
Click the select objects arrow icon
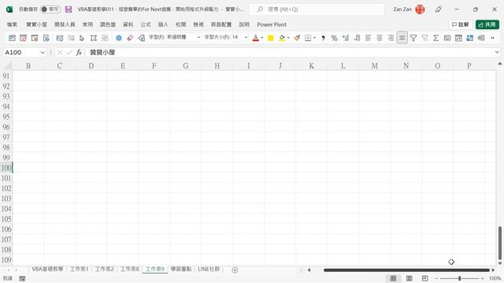click(82, 38)
